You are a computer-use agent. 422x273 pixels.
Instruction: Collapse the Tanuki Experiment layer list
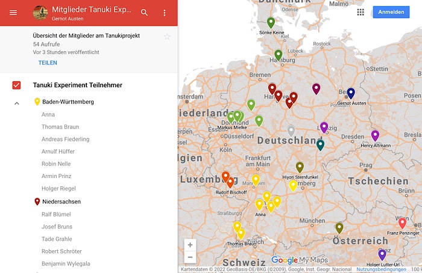tap(16, 103)
